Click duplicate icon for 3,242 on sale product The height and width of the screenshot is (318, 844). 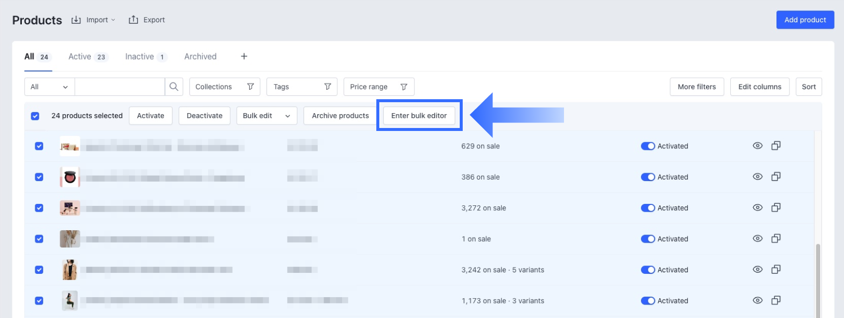tap(775, 269)
